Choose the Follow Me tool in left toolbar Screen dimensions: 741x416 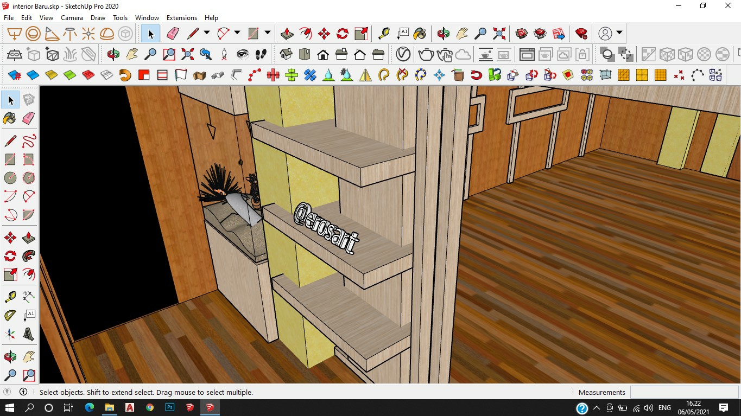(x=29, y=256)
